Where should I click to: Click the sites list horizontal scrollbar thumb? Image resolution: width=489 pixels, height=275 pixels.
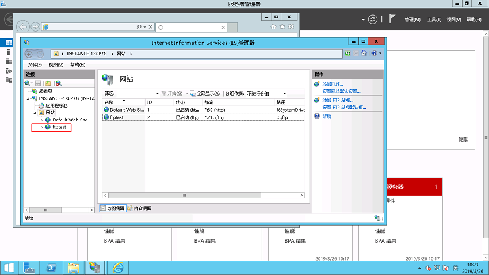(x=185, y=195)
